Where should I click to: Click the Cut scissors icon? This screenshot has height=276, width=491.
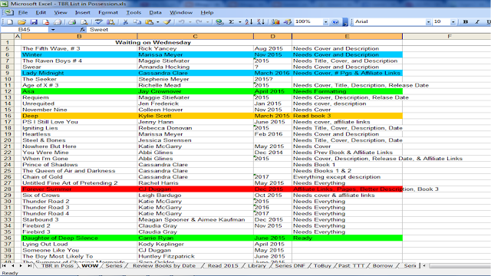(x=125, y=22)
